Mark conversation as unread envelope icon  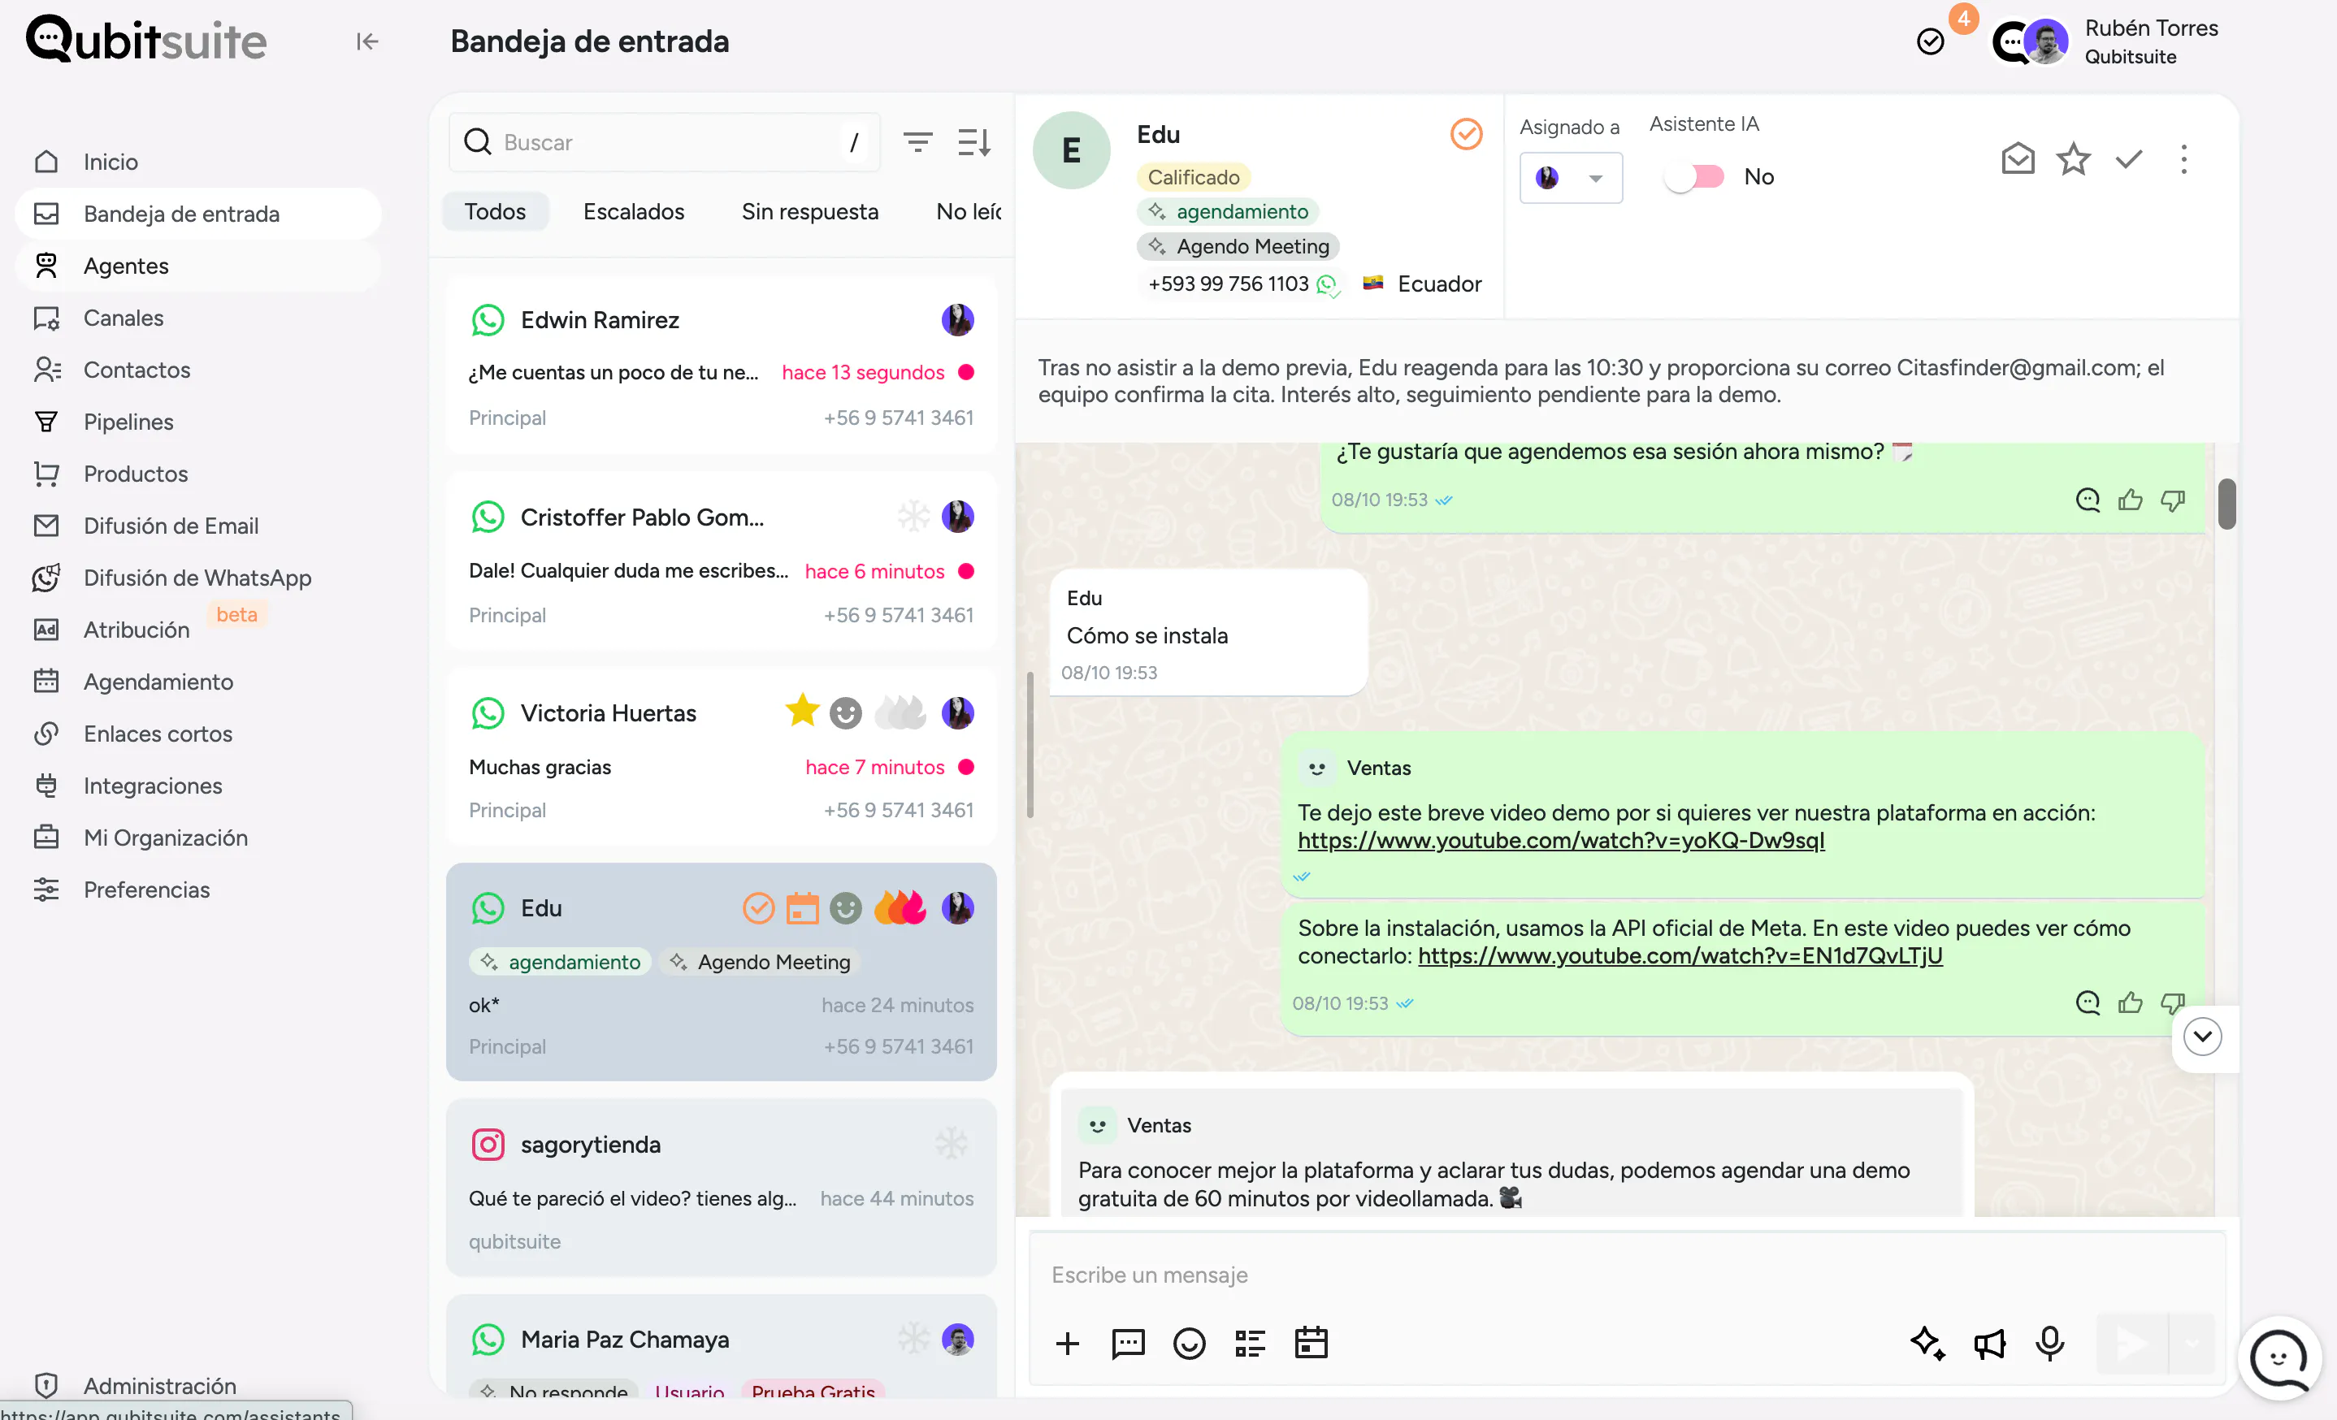[x=2018, y=159]
